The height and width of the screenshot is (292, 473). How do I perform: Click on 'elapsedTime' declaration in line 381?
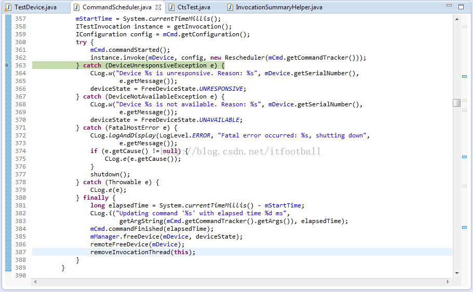tap(129, 205)
